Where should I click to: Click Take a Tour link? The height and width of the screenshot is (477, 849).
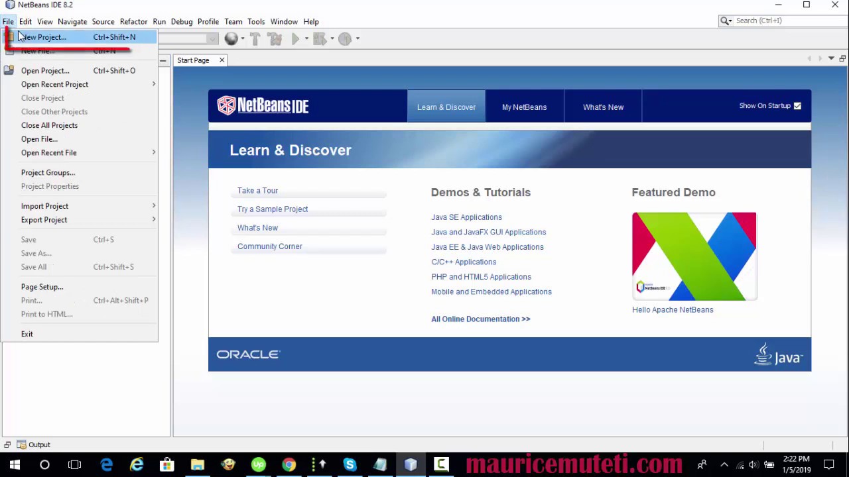pyautogui.click(x=257, y=191)
